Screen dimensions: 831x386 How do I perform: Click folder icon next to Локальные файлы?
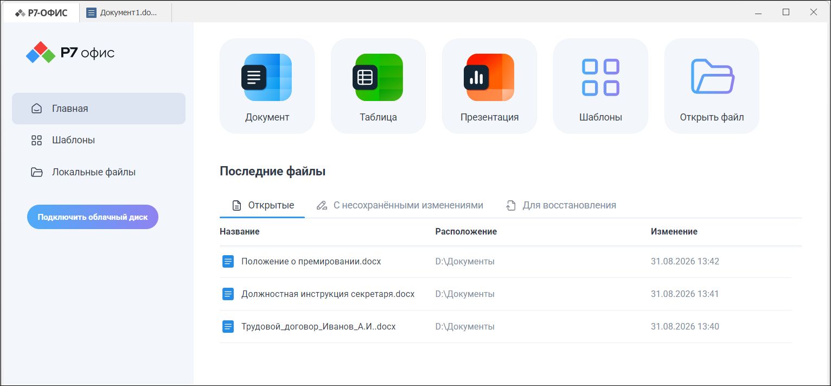pos(36,172)
